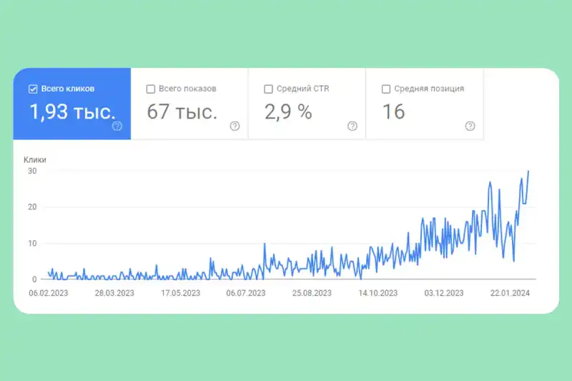Click the 06.02.2023 date label
Image resolution: width=572 pixels, height=381 pixels.
tap(48, 293)
